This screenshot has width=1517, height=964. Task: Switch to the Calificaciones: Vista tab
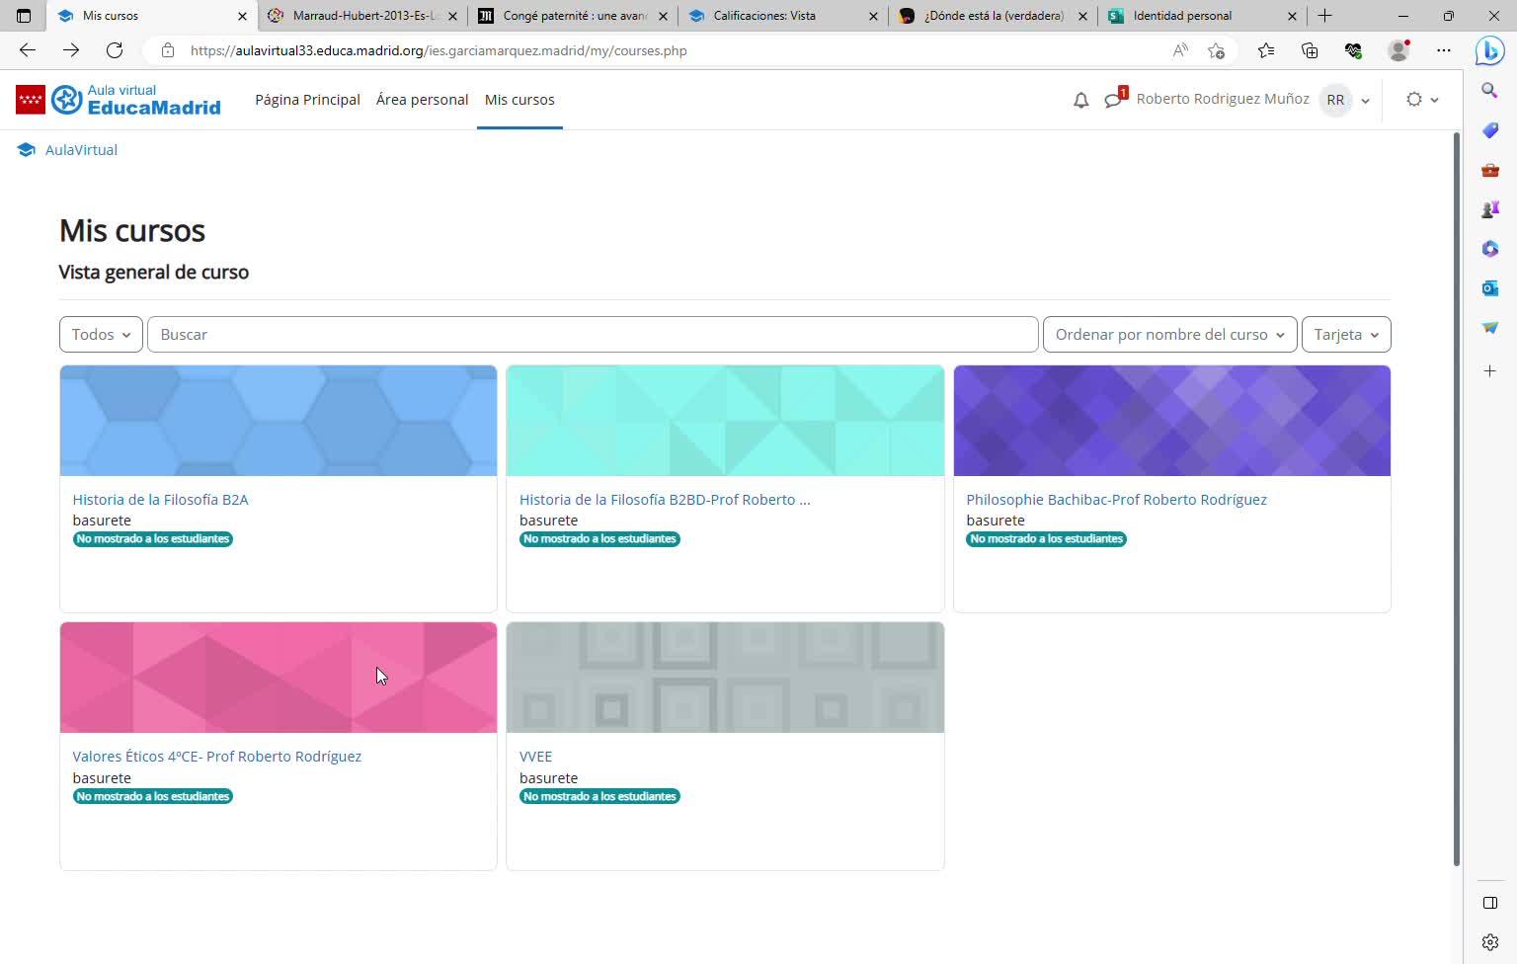point(783,16)
